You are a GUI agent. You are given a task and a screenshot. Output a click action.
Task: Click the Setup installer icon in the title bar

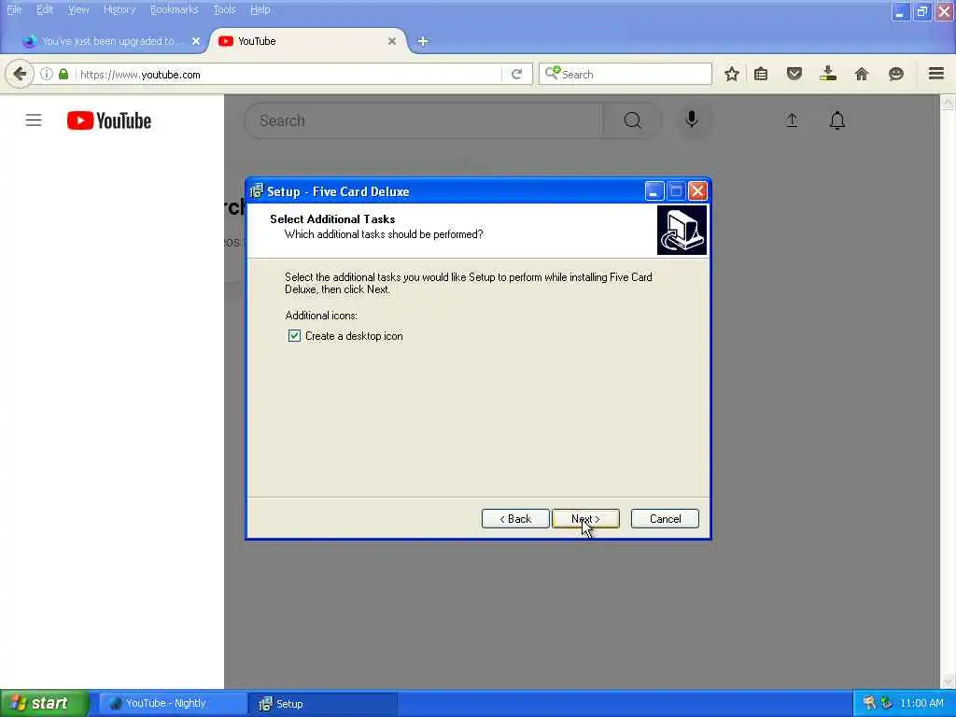[257, 191]
